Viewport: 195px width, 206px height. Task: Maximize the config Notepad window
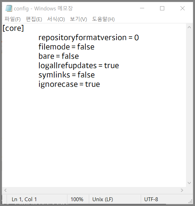pyautogui.click(x=162, y=8)
